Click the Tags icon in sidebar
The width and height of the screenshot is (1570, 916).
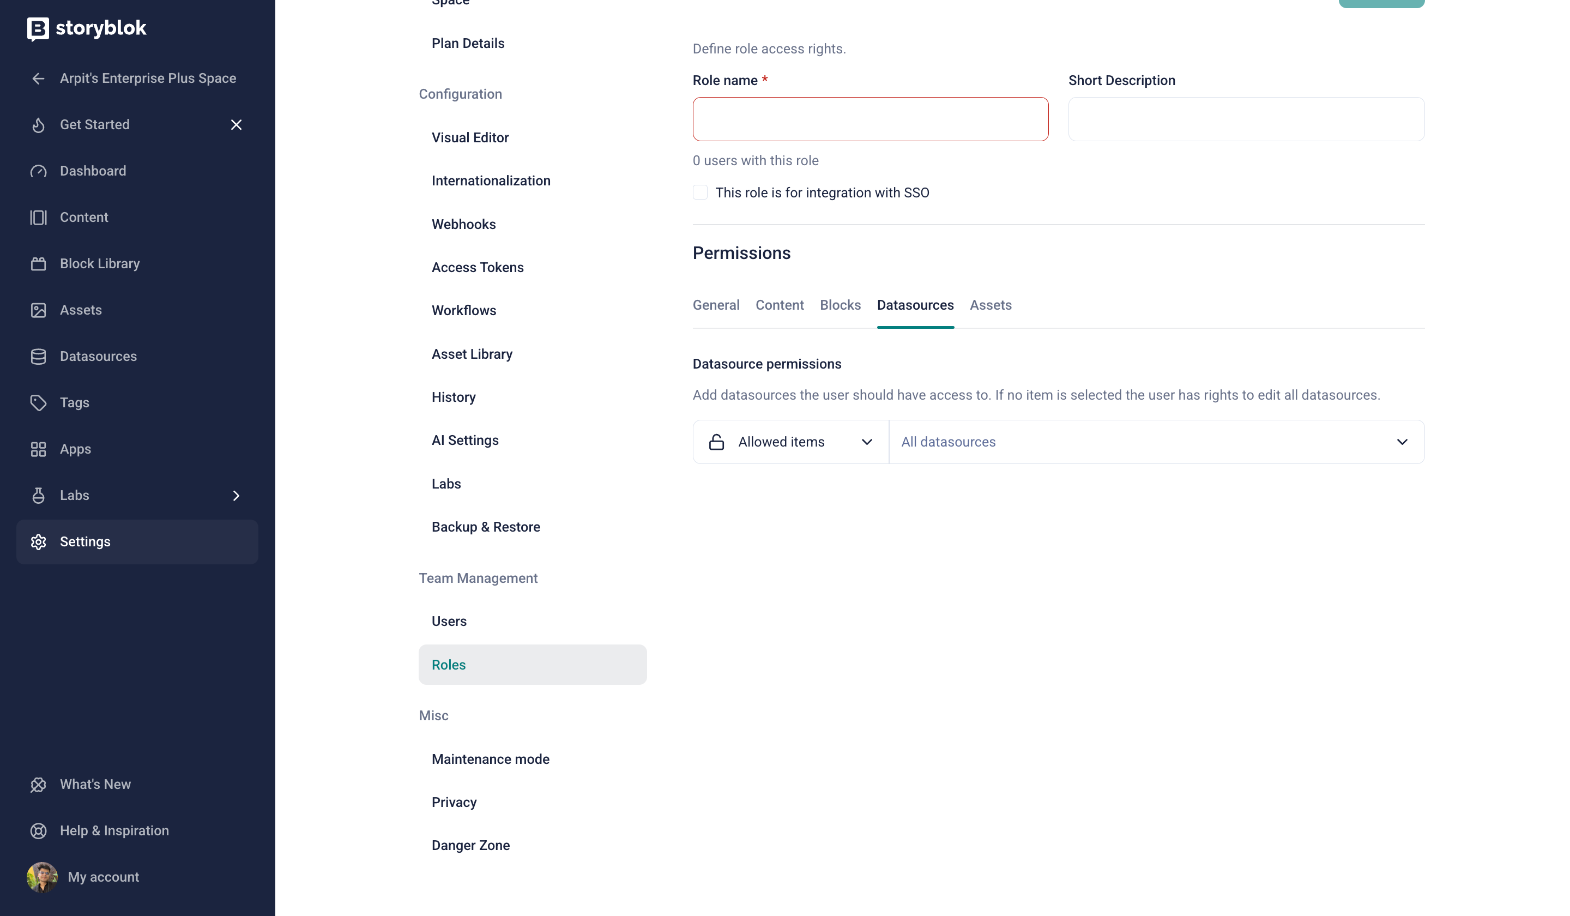[38, 403]
